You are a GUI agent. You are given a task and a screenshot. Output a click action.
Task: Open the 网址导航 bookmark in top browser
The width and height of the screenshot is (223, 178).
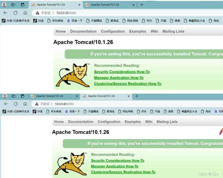[x=130, y=21]
